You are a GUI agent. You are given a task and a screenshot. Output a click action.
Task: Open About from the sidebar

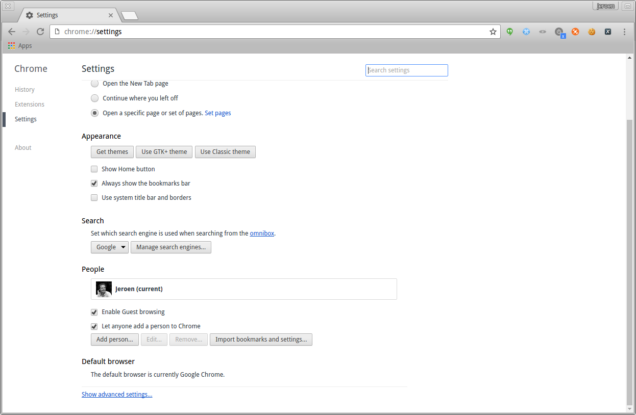tap(23, 148)
